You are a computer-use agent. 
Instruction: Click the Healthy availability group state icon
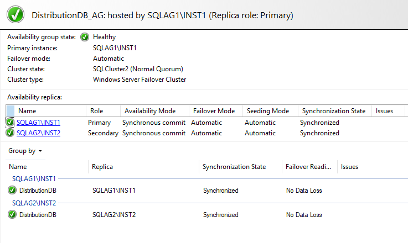[85, 37]
